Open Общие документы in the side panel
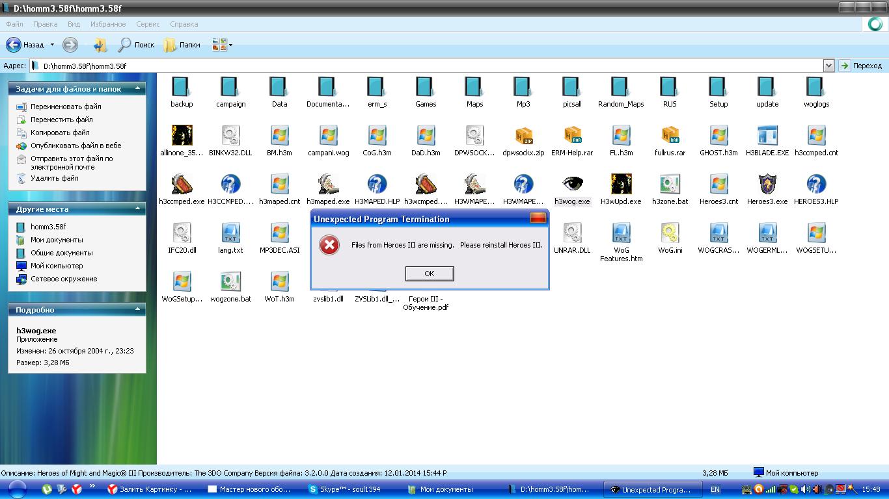 click(x=62, y=253)
